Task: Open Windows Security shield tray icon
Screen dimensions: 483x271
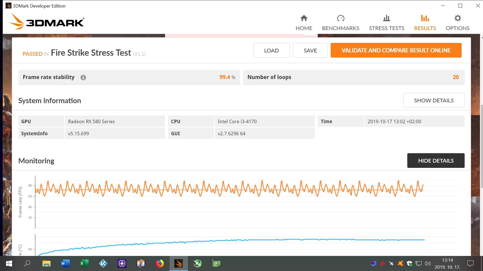Action: (x=409, y=263)
